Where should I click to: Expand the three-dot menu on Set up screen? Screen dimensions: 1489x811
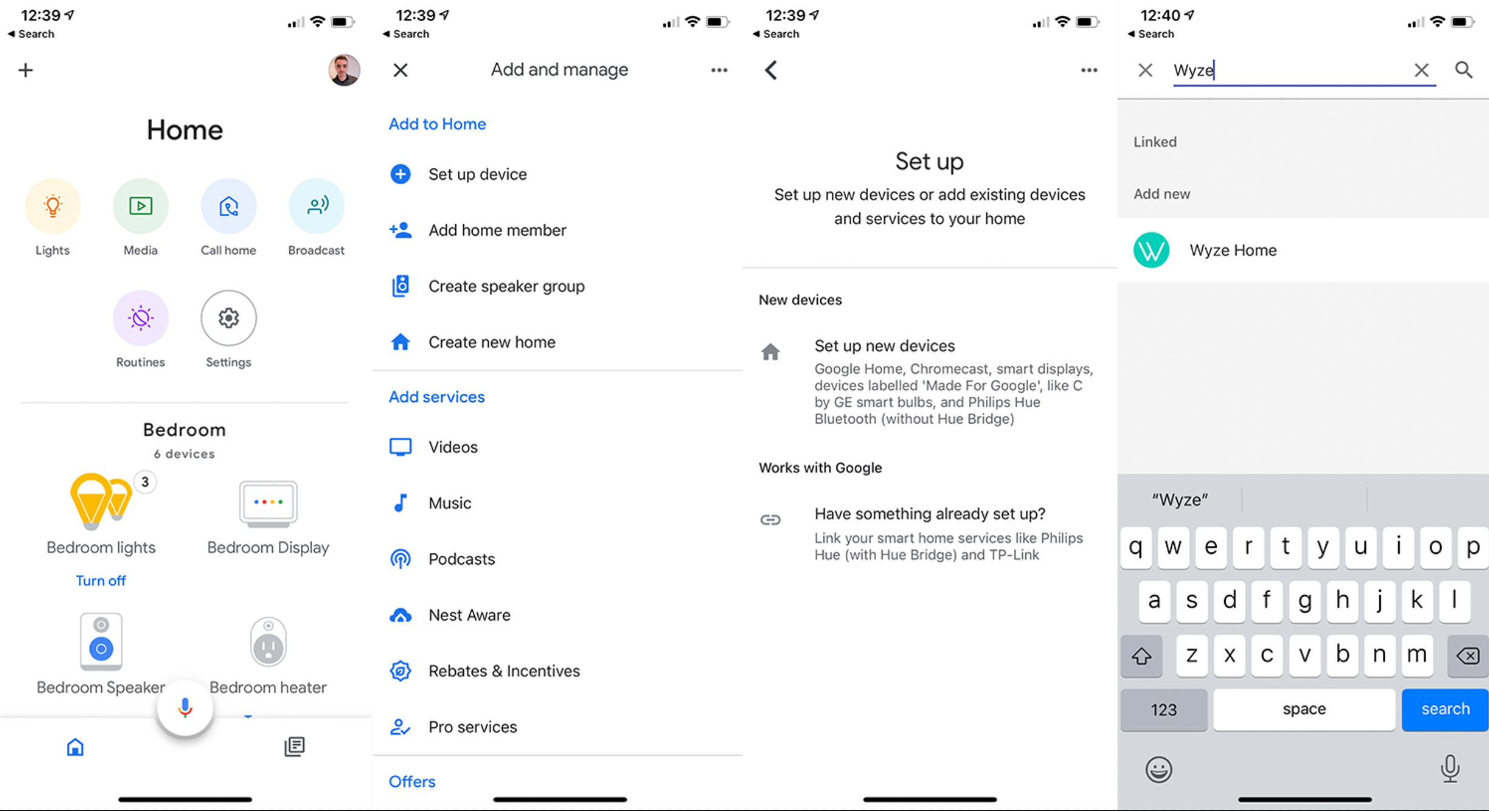(x=1088, y=69)
